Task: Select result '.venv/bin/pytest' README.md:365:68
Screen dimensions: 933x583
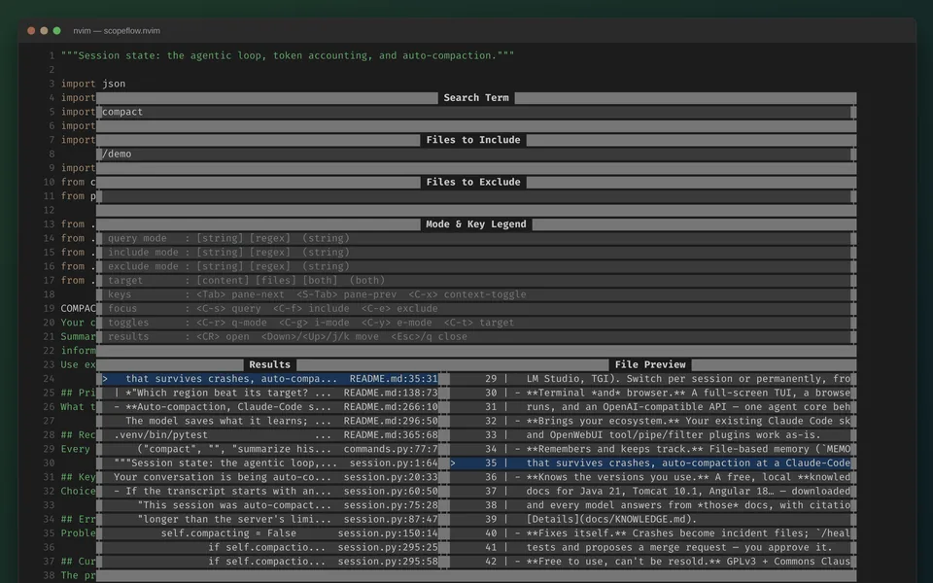Action: (x=270, y=435)
